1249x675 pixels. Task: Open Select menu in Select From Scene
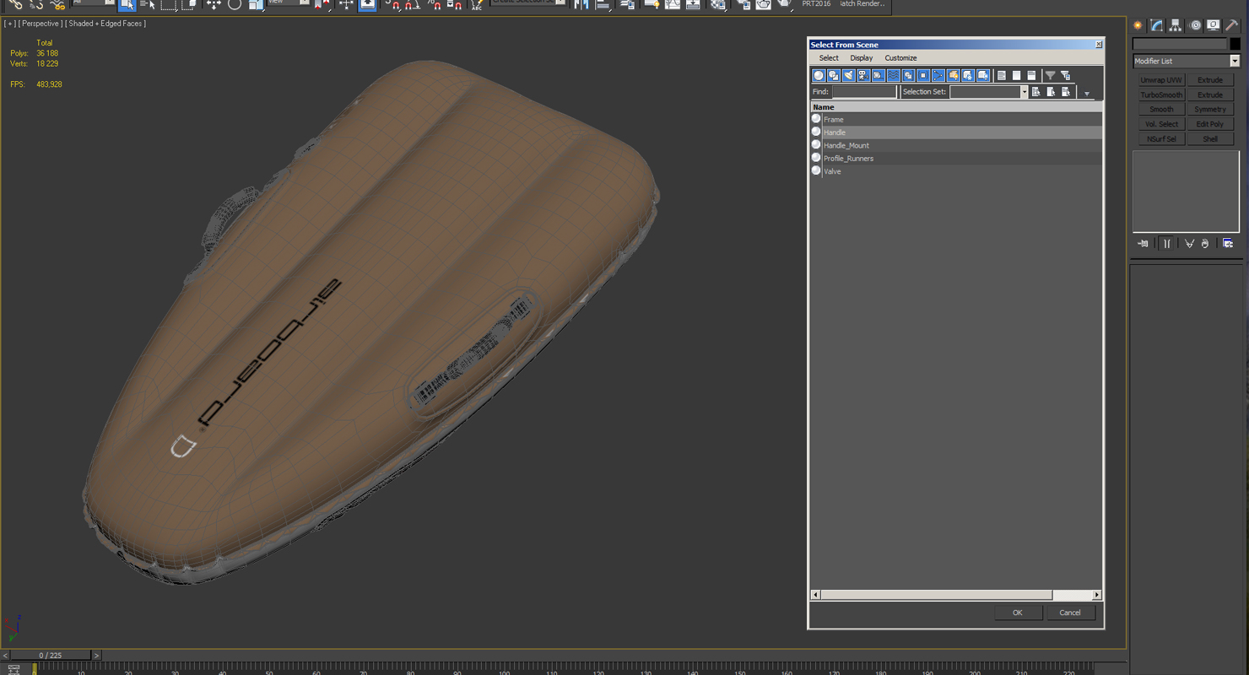[x=829, y=58]
